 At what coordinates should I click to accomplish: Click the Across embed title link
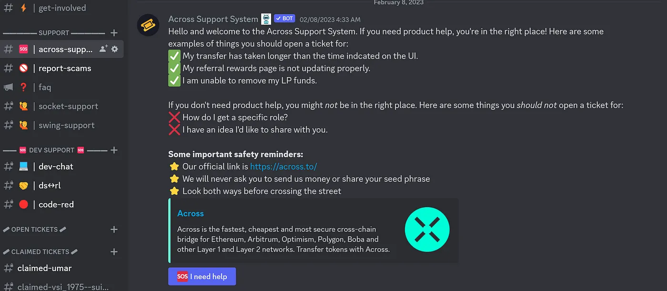[x=190, y=213]
